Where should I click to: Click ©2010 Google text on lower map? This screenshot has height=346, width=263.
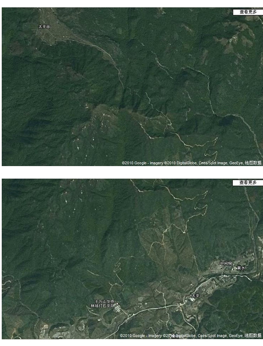(132, 336)
